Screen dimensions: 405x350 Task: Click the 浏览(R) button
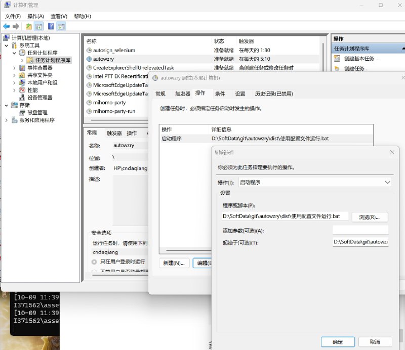tap(371, 216)
